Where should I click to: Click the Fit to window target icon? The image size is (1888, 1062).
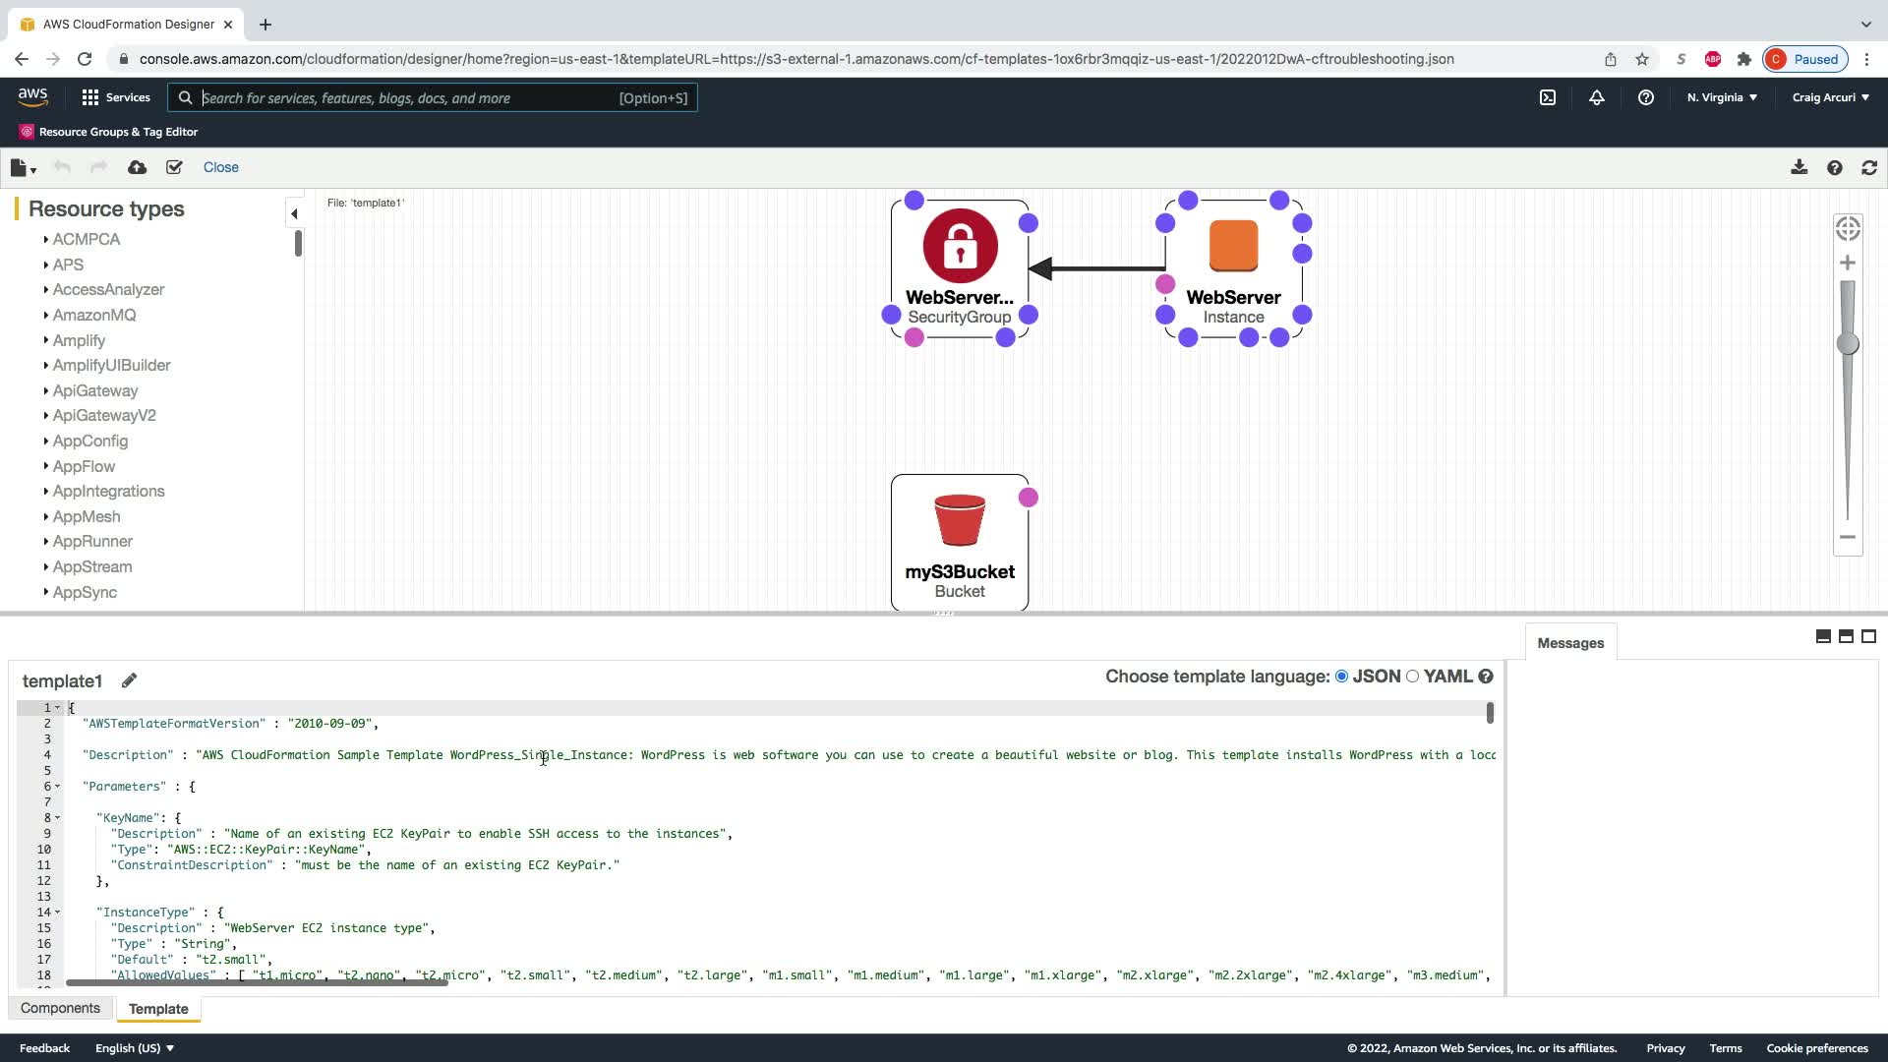click(x=1848, y=229)
